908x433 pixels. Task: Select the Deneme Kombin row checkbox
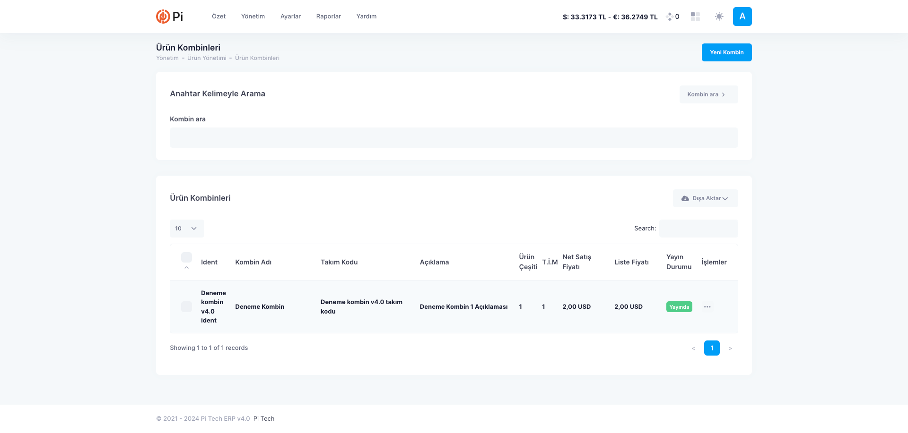pos(186,307)
